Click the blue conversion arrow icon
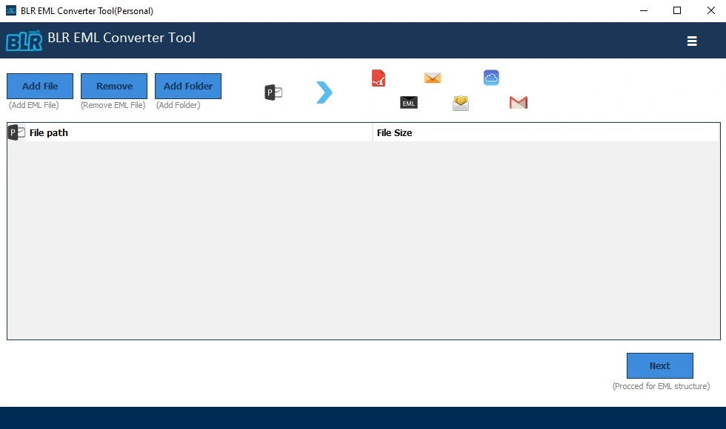Viewport: 726px width, 429px height. pos(324,92)
